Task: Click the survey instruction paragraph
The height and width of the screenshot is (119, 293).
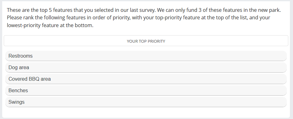Action: coord(144,17)
